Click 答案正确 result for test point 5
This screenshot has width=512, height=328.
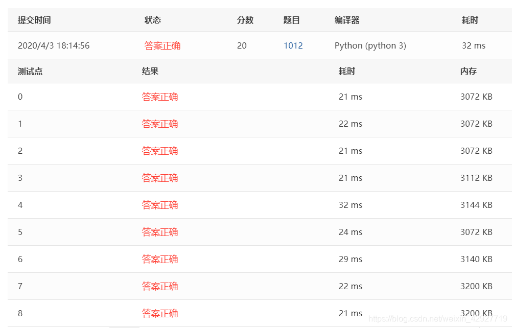[x=159, y=232]
